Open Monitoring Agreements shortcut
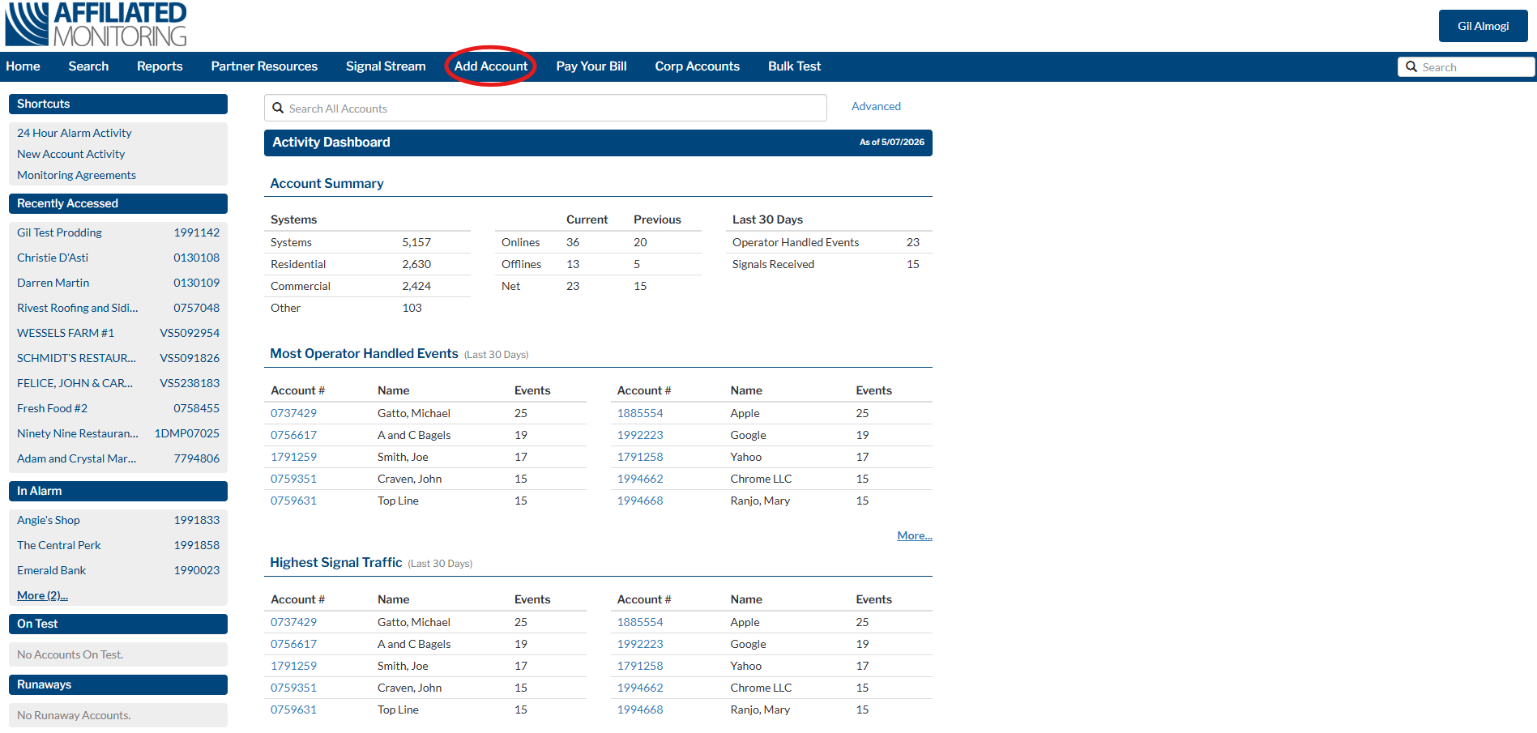This screenshot has width=1537, height=733. coord(76,175)
